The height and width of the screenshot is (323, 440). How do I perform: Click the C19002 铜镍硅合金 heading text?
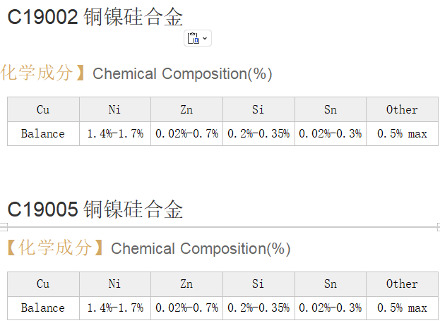(x=95, y=17)
